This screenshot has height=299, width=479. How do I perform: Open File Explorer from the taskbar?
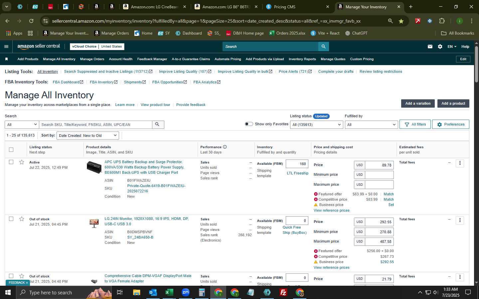point(136,292)
